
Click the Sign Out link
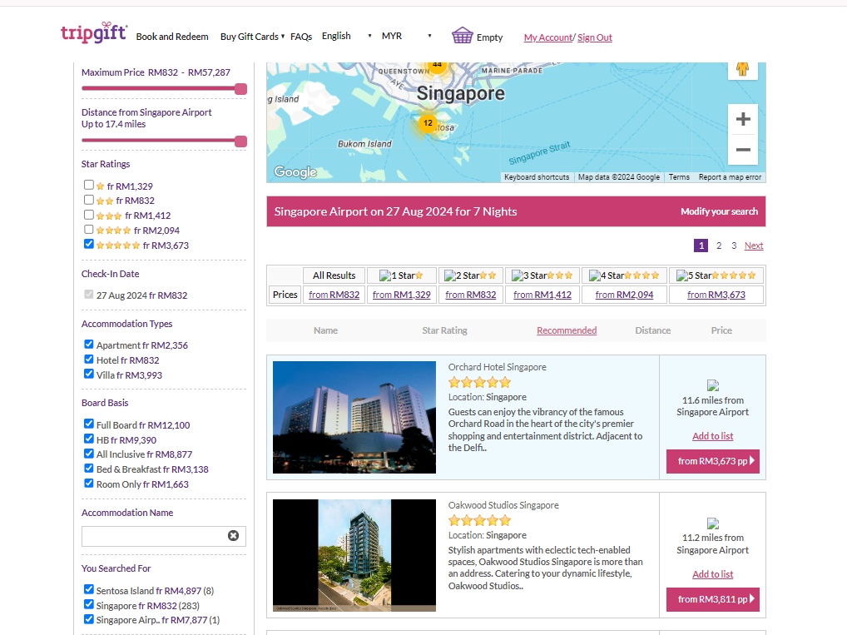coord(595,37)
